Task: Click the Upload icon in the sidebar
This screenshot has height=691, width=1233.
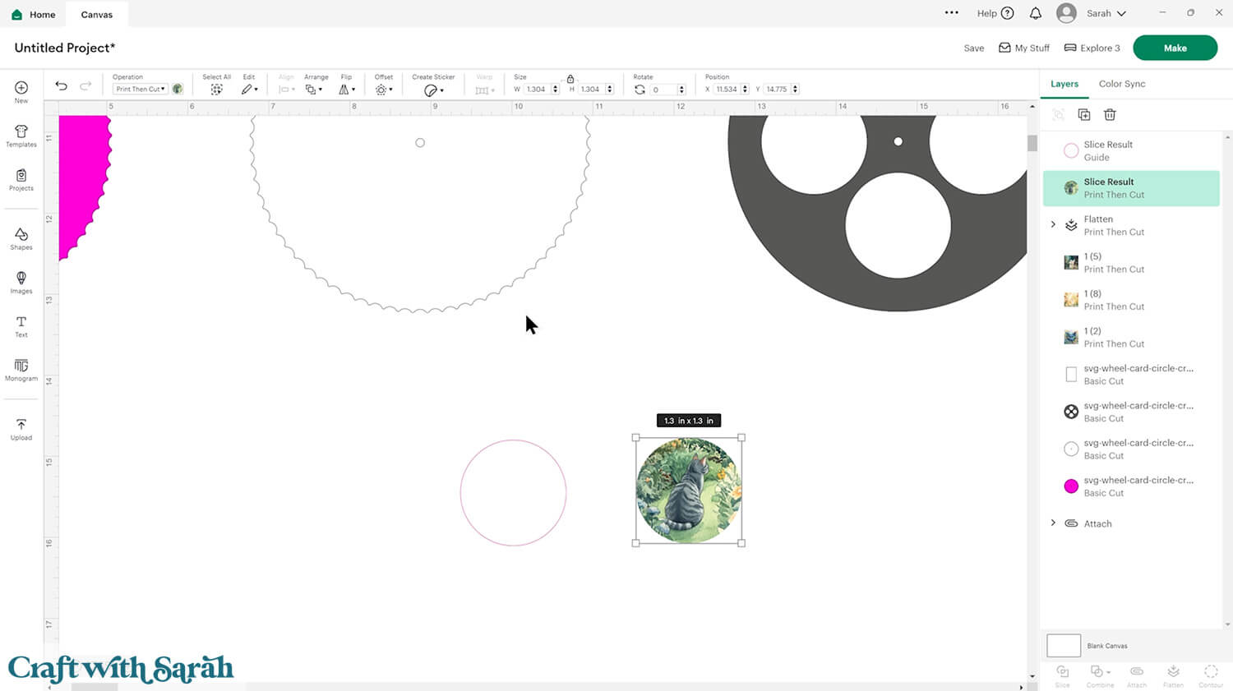Action: [x=21, y=429]
